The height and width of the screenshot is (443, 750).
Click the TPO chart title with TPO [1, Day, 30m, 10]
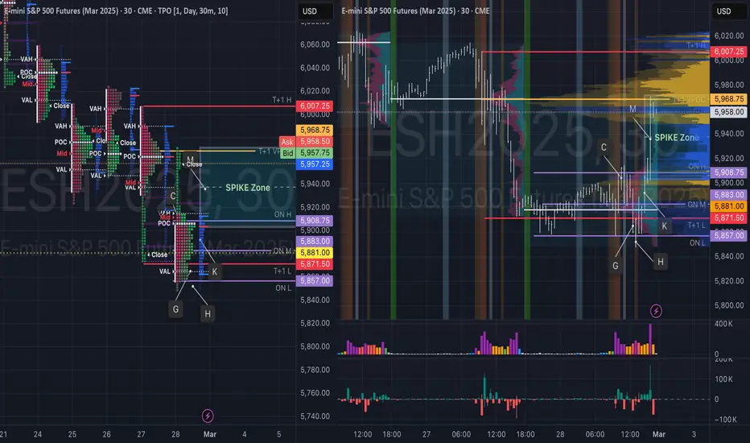pyautogui.click(x=115, y=10)
